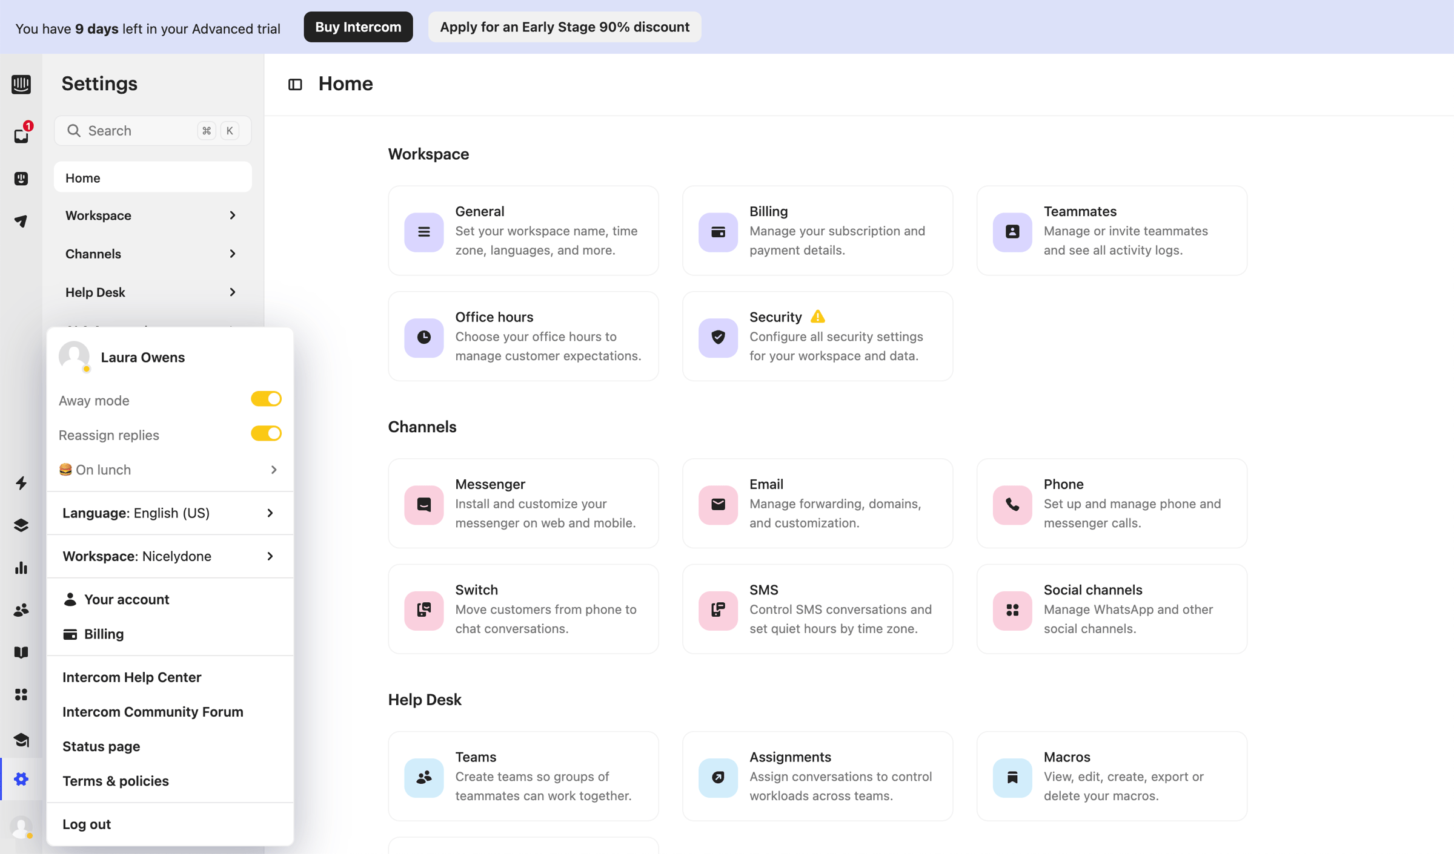Select Home in the settings sidebar

pyautogui.click(x=153, y=177)
